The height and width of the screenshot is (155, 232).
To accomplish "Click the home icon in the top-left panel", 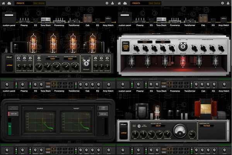I will (3, 3).
